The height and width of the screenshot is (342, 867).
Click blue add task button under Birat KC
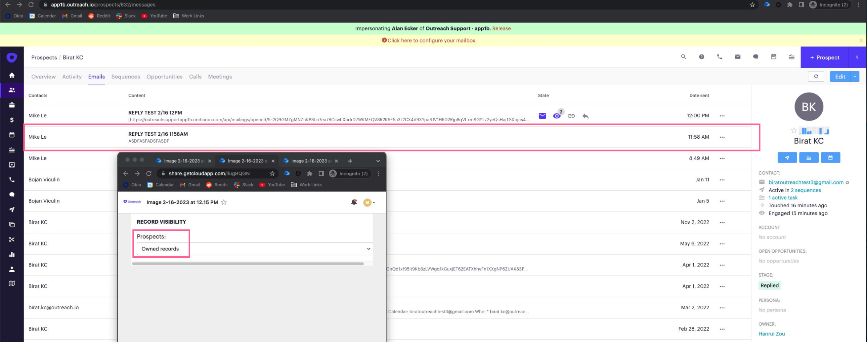[809, 158]
